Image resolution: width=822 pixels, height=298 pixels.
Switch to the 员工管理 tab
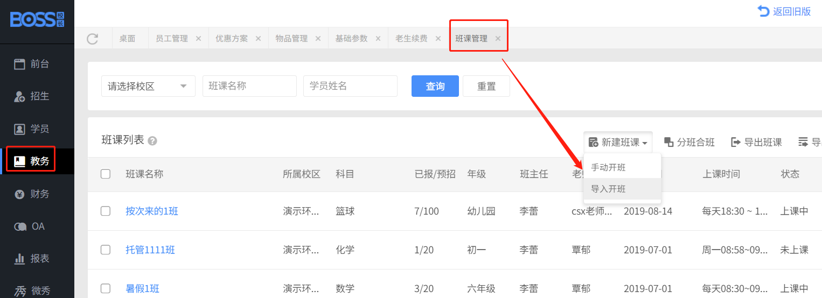tap(172, 39)
